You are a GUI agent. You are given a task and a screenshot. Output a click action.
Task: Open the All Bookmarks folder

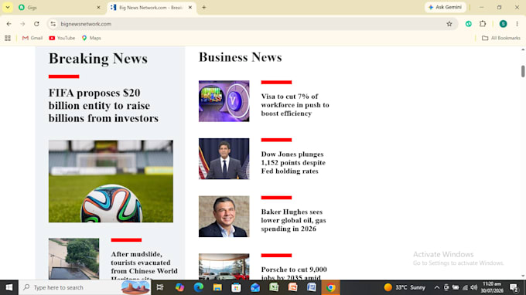pyautogui.click(x=501, y=38)
